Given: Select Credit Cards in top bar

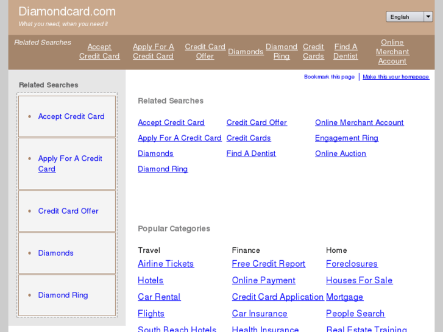Looking at the screenshot, I should (313, 51).
